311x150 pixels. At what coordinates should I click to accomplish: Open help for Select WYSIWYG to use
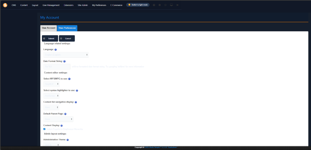coord(70,79)
